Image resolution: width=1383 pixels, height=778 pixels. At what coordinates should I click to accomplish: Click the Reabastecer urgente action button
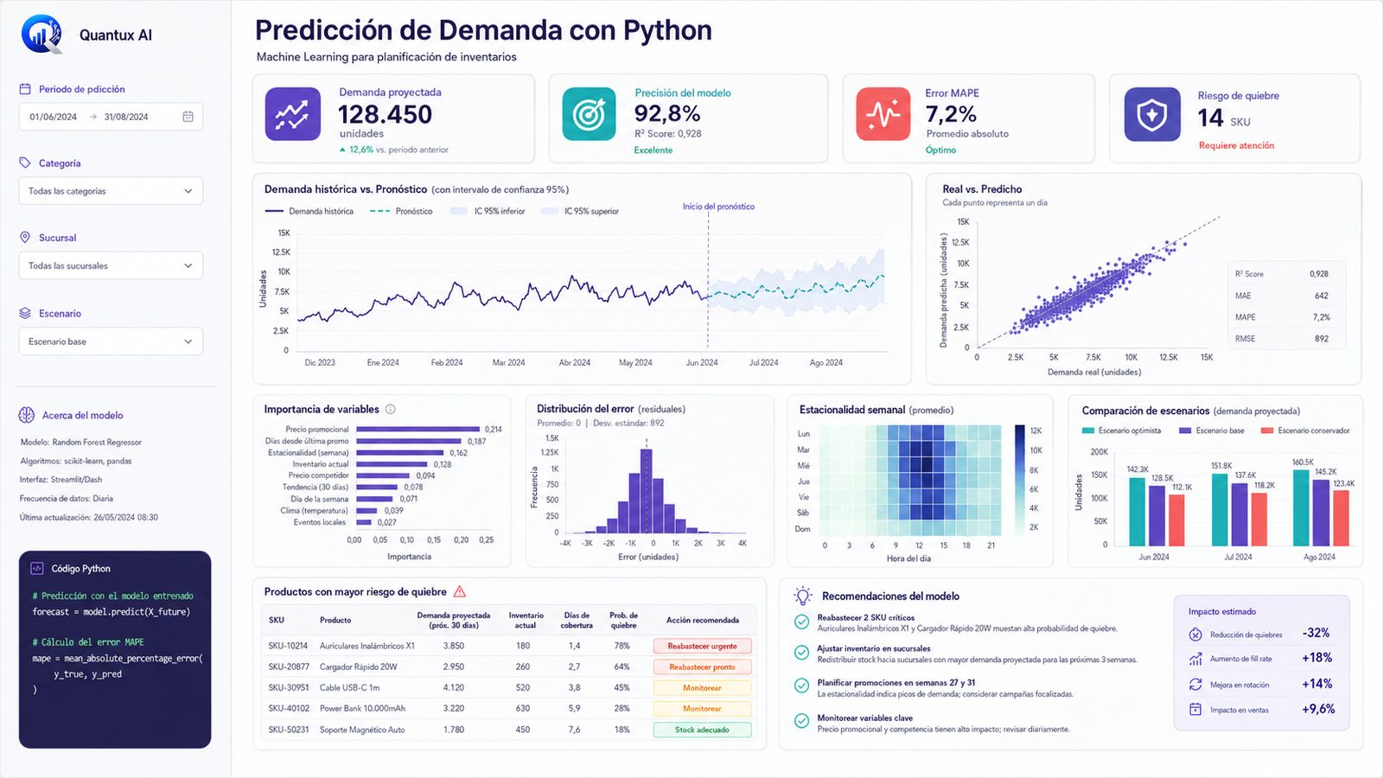click(702, 646)
